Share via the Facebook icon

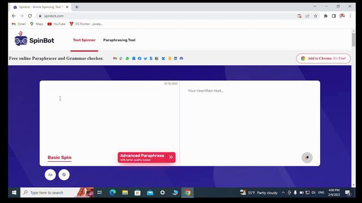tap(140, 59)
